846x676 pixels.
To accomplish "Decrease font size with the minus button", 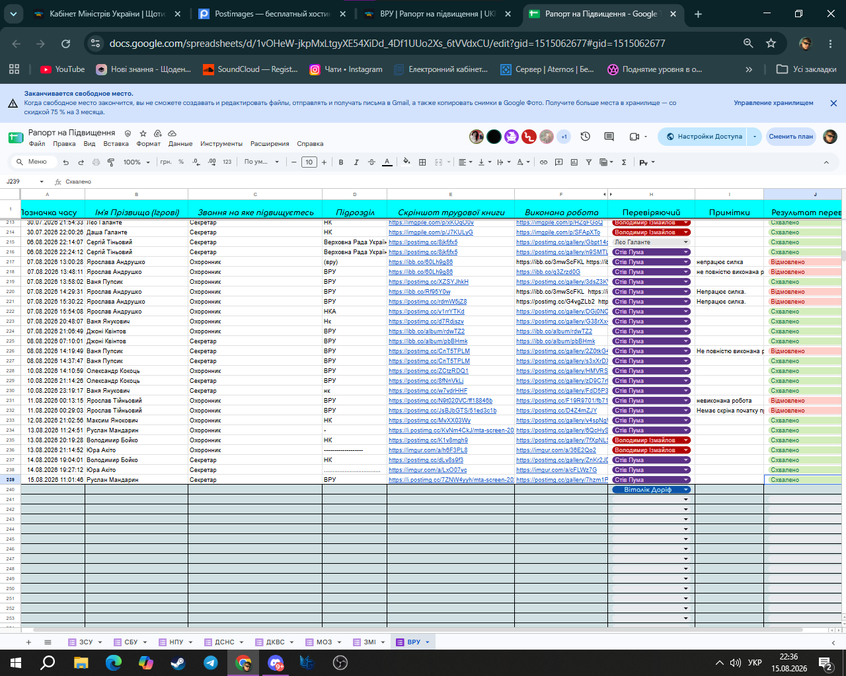I will click(x=294, y=162).
